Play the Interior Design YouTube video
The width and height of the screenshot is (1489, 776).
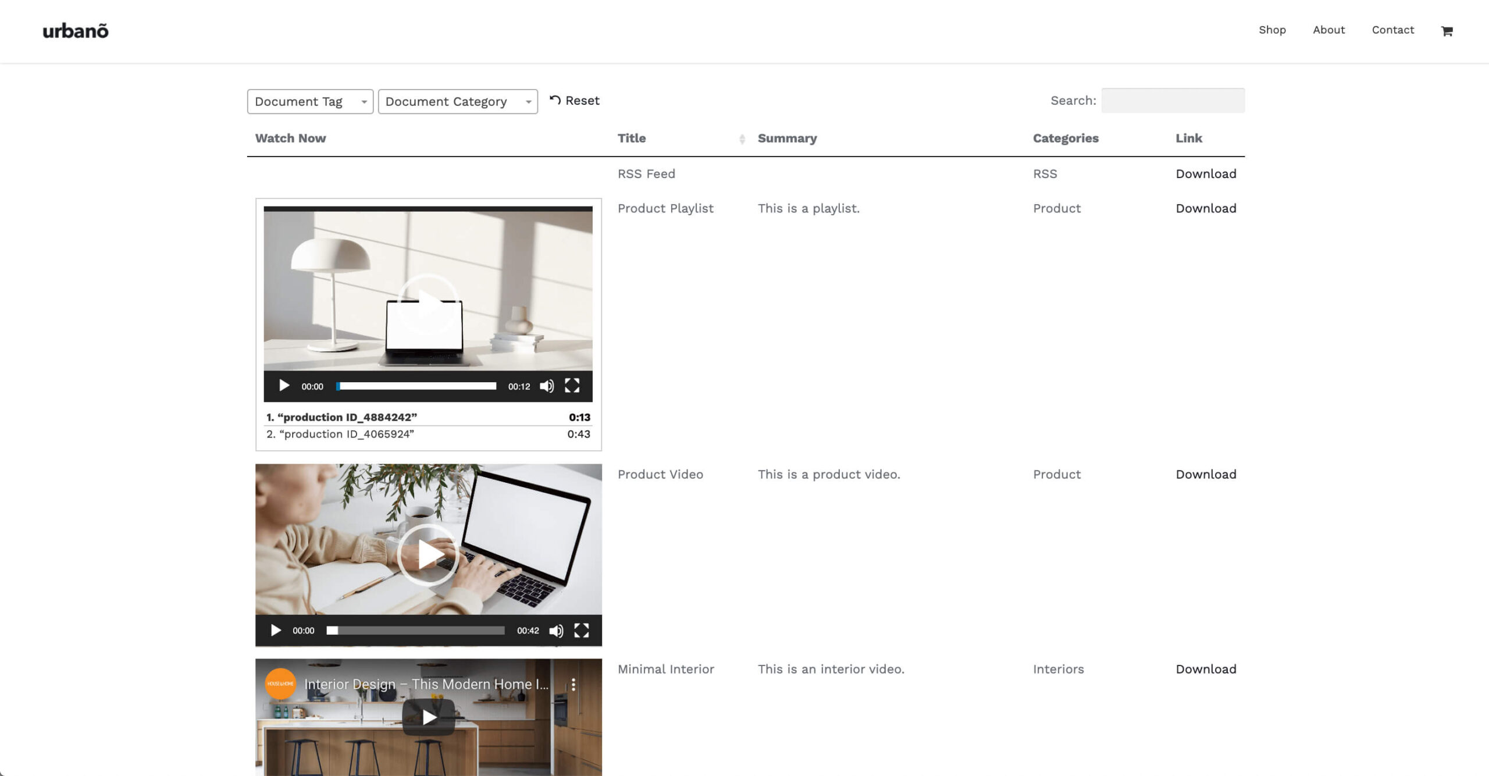point(429,717)
